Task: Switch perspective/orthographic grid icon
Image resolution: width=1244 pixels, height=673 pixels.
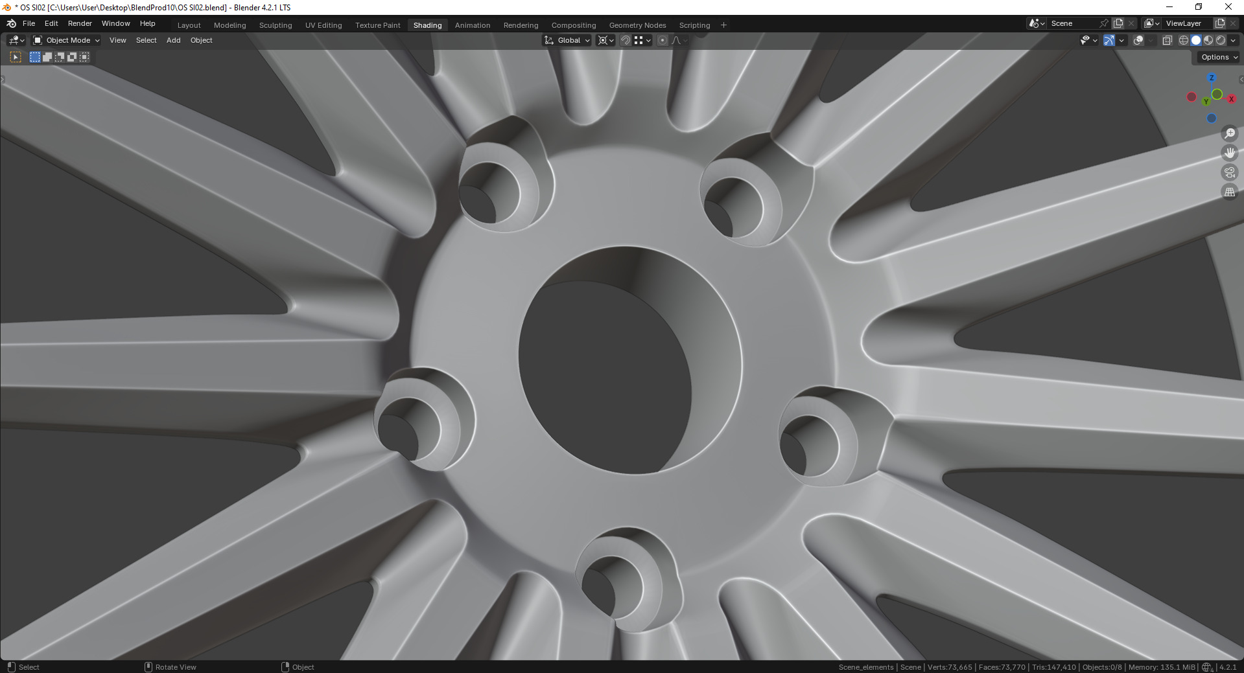Action: [1230, 192]
